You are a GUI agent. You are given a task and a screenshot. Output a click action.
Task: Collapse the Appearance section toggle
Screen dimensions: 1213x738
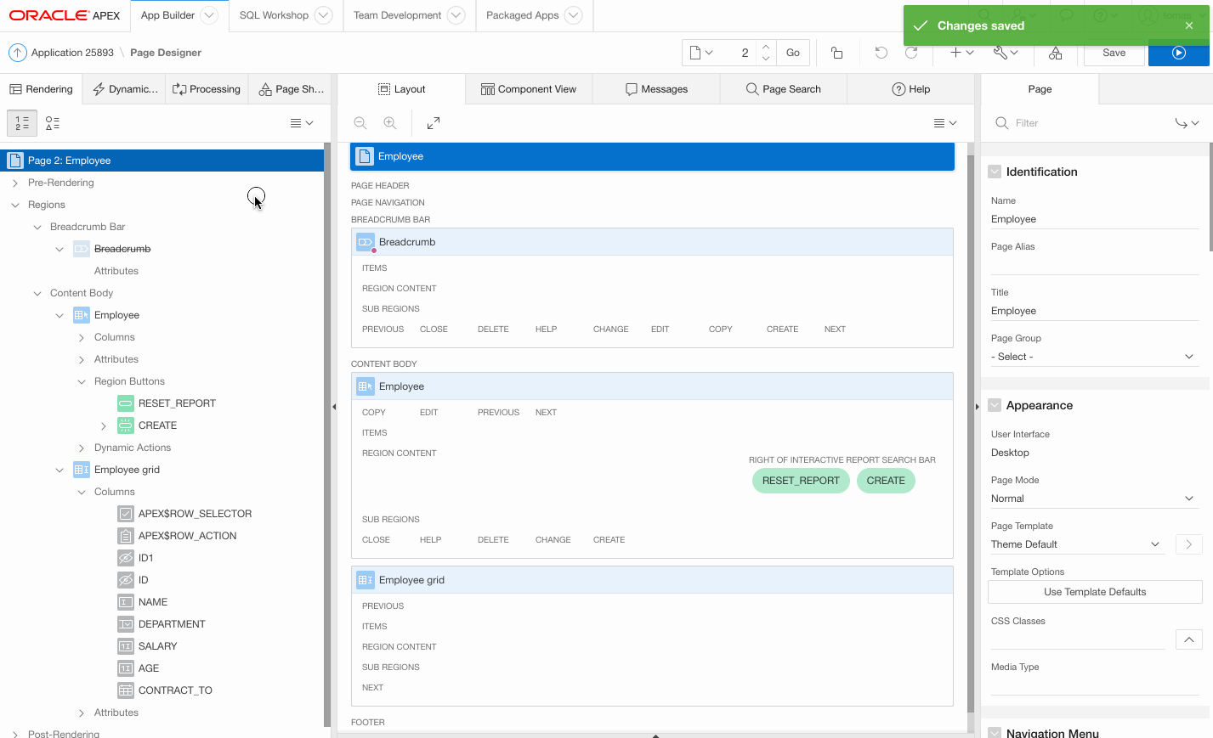[x=995, y=405]
